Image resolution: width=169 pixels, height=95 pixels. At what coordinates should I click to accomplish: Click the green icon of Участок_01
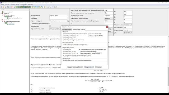(6, 17)
